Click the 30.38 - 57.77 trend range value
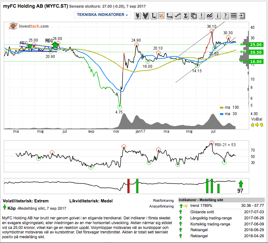268x243 pixels. [252, 206]
